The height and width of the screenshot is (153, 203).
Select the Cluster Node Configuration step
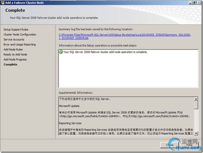(20, 34)
